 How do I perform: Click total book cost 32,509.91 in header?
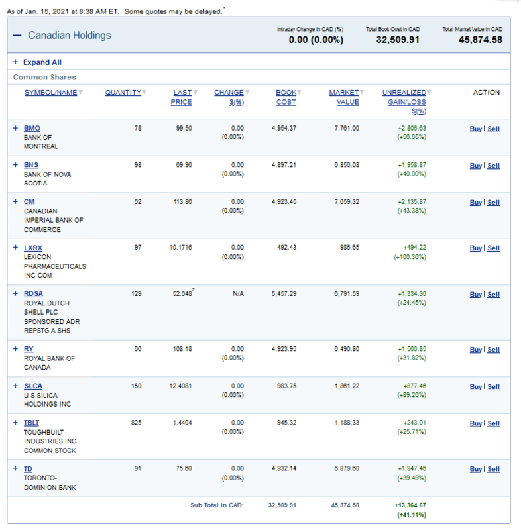pos(398,40)
